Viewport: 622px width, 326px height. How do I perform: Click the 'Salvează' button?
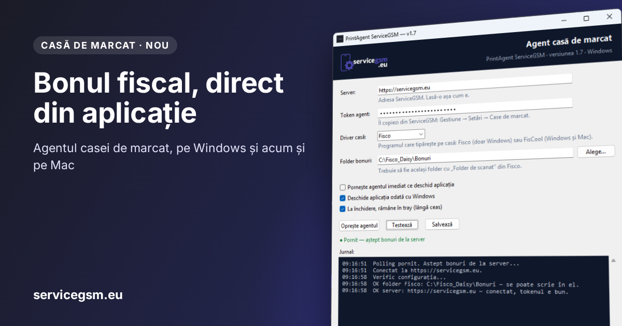pos(442,224)
